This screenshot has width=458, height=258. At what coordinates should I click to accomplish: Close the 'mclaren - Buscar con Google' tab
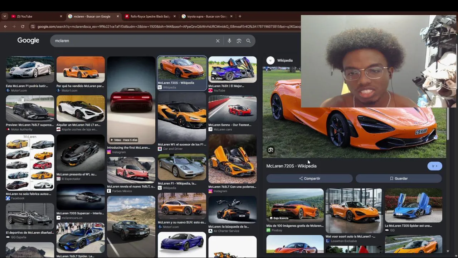(x=118, y=16)
